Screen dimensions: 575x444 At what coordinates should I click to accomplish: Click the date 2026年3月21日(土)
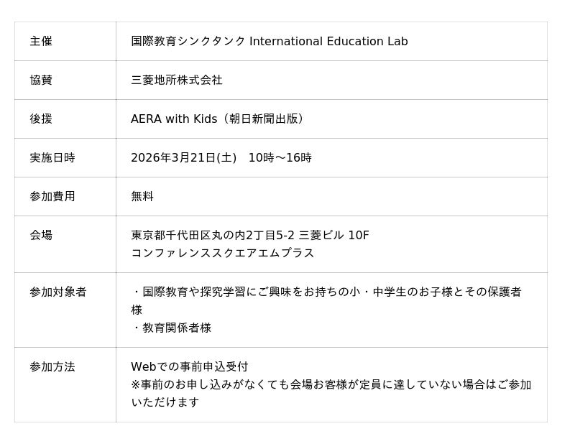tap(183, 158)
